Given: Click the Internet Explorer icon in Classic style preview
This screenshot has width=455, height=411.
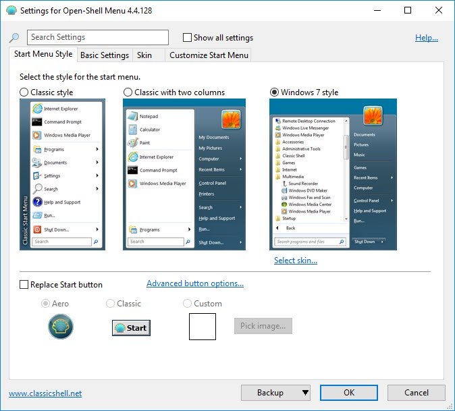Looking at the screenshot, I should click(x=37, y=109).
